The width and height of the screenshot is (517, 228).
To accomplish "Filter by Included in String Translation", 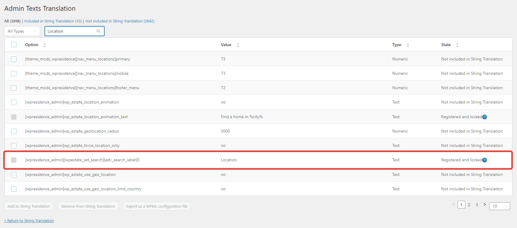I will point(53,21).
